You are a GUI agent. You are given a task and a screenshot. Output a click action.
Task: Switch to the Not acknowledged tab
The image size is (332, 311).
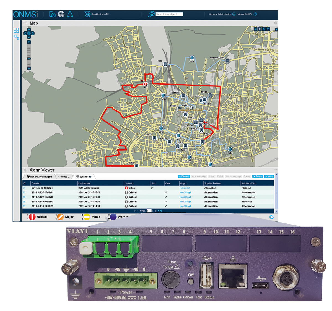39,176
